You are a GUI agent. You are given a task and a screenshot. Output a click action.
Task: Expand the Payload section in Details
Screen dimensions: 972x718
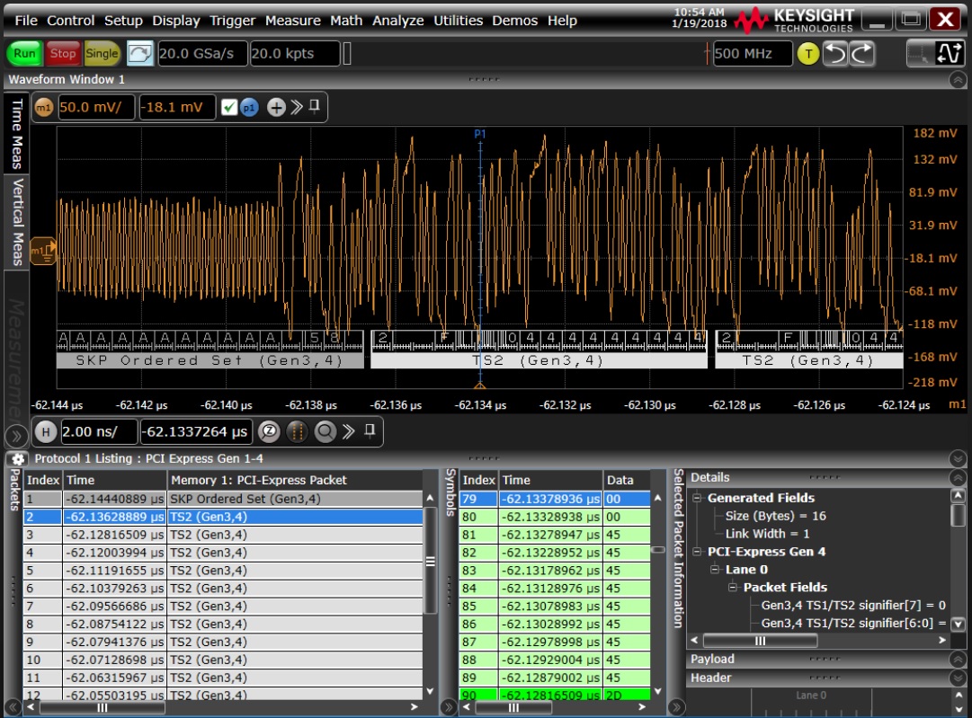(x=956, y=659)
